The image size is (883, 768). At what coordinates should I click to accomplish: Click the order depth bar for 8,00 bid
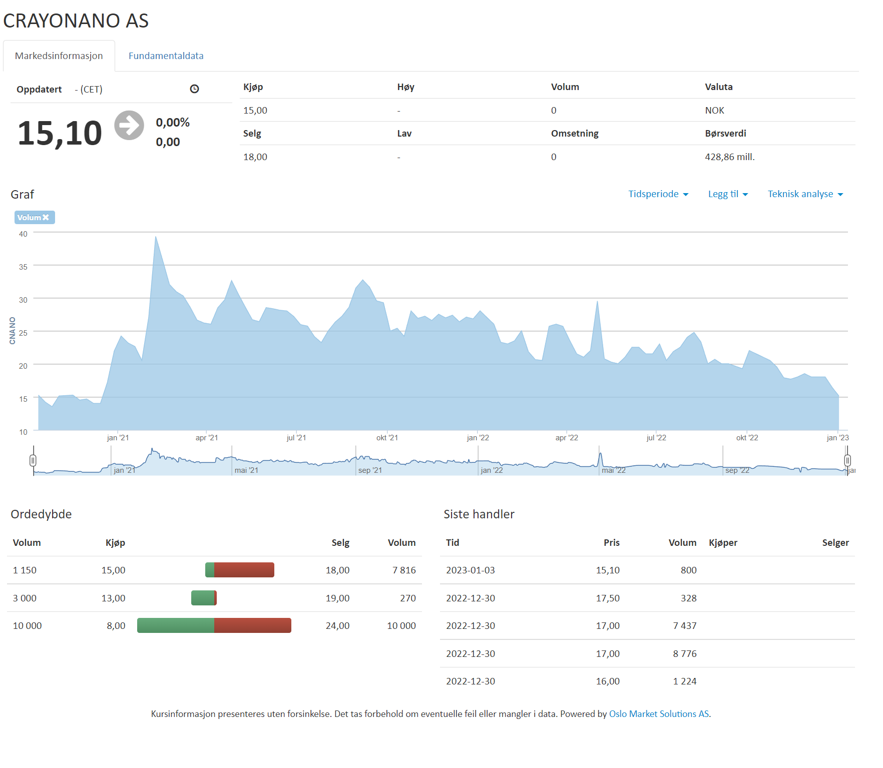click(214, 625)
